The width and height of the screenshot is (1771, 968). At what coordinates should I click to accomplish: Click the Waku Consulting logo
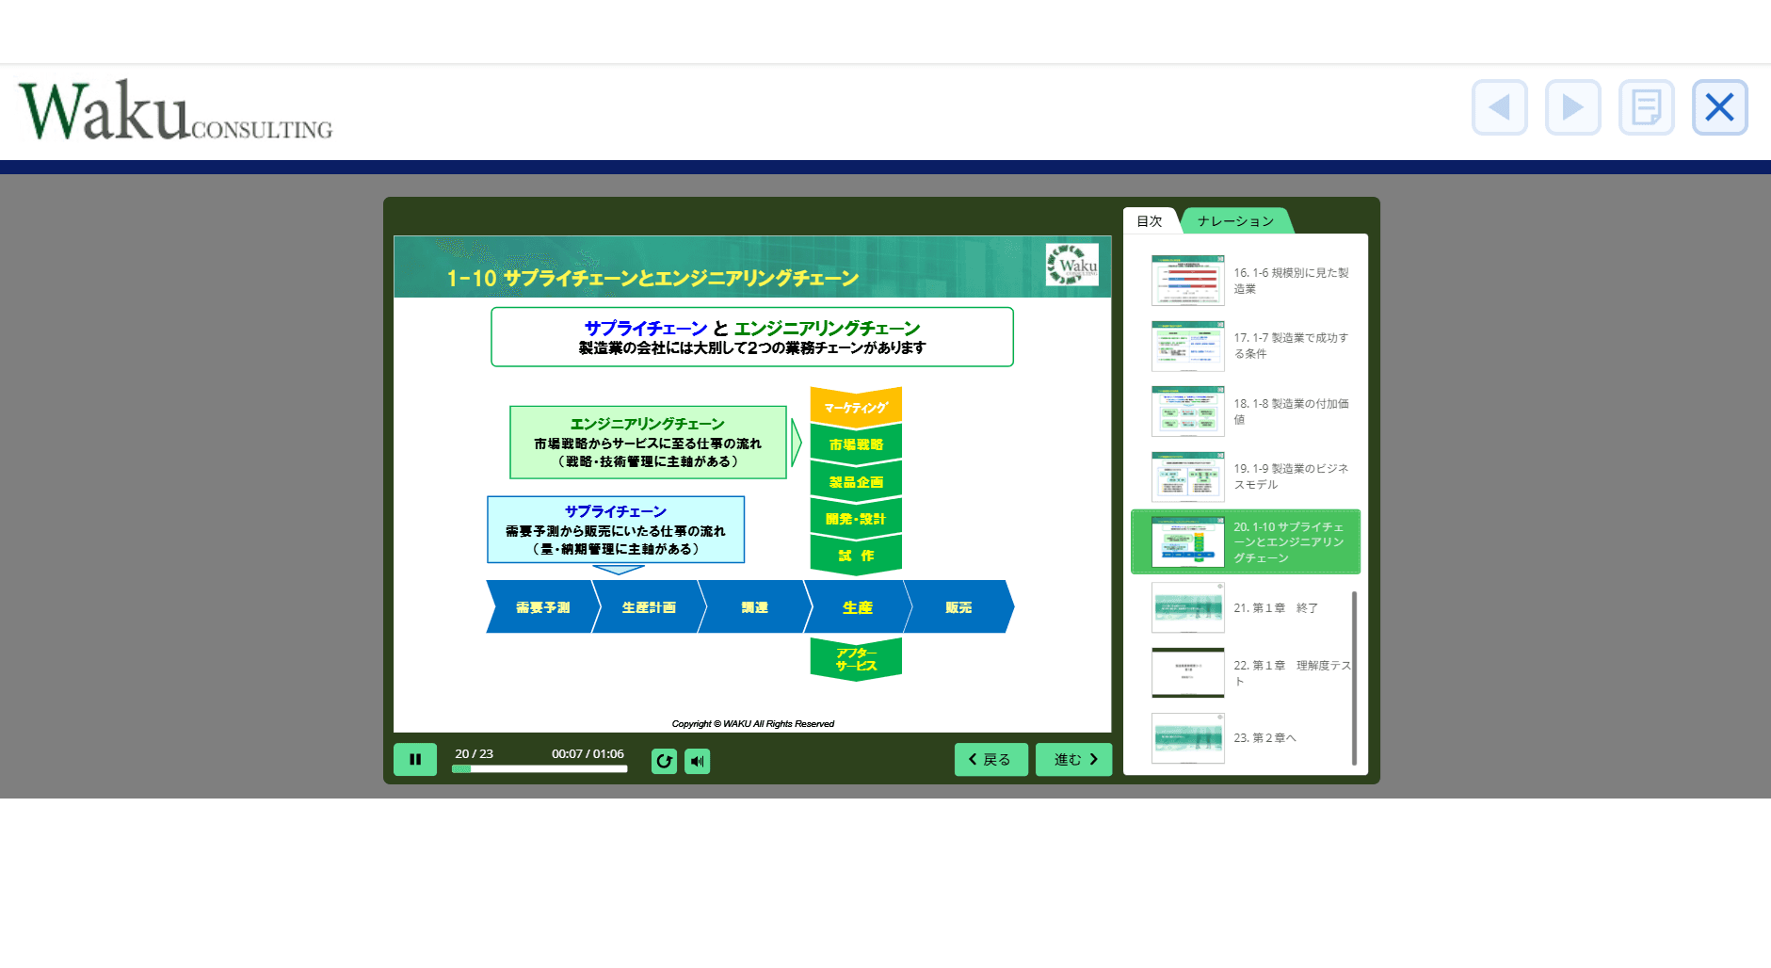175,111
